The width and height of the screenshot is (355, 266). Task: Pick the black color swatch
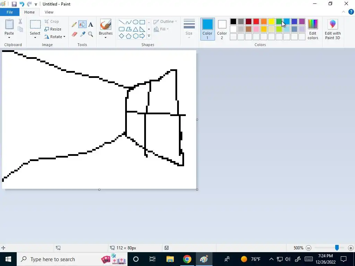click(233, 21)
